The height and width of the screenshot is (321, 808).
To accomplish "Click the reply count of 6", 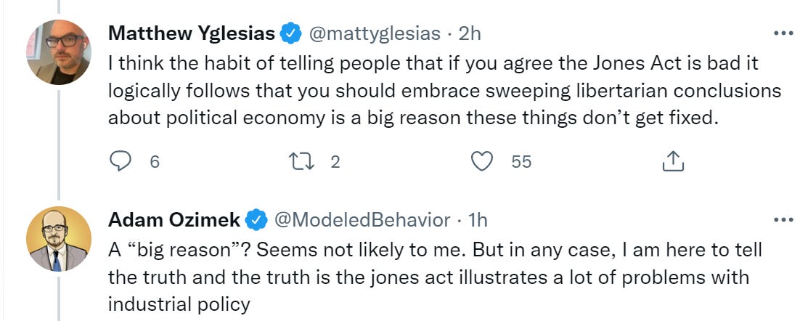I will pos(154,163).
